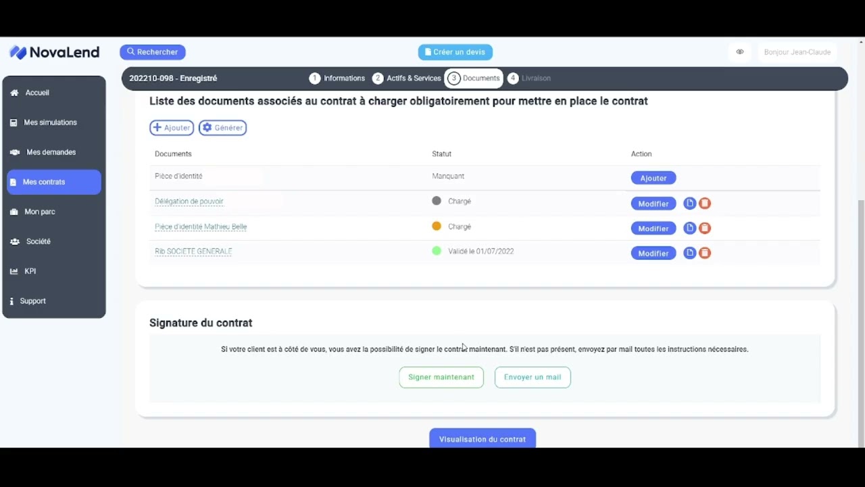
Task: Go to step 1 Informations
Action: tap(337, 78)
